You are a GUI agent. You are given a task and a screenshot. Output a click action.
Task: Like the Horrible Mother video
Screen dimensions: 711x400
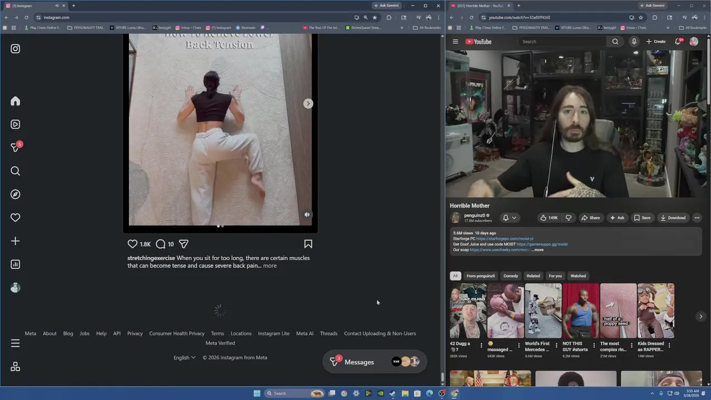point(548,218)
